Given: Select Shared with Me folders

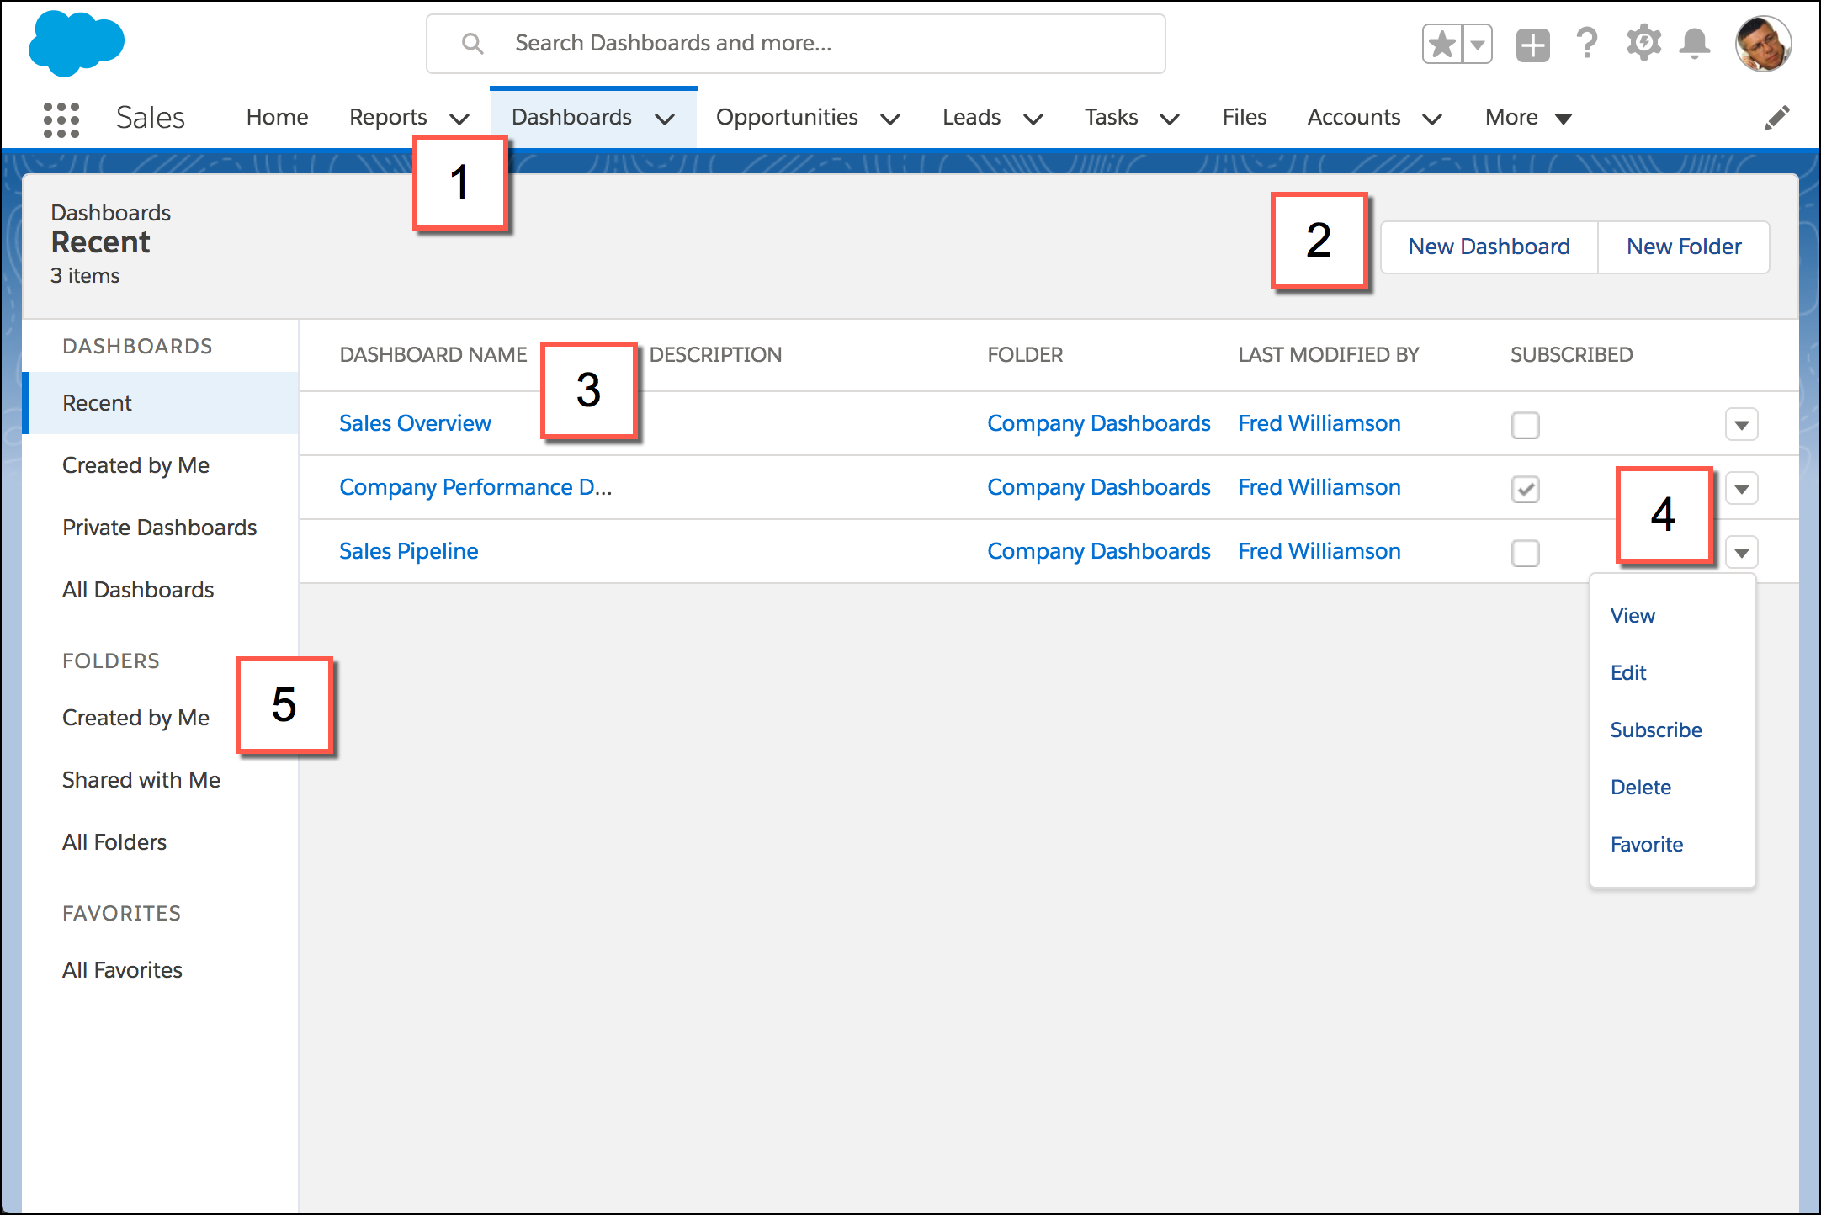Looking at the screenshot, I should point(141,780).
